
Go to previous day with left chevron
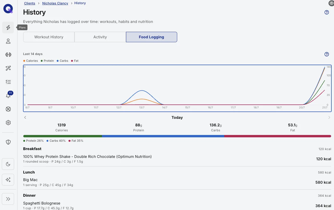(25, 118)
